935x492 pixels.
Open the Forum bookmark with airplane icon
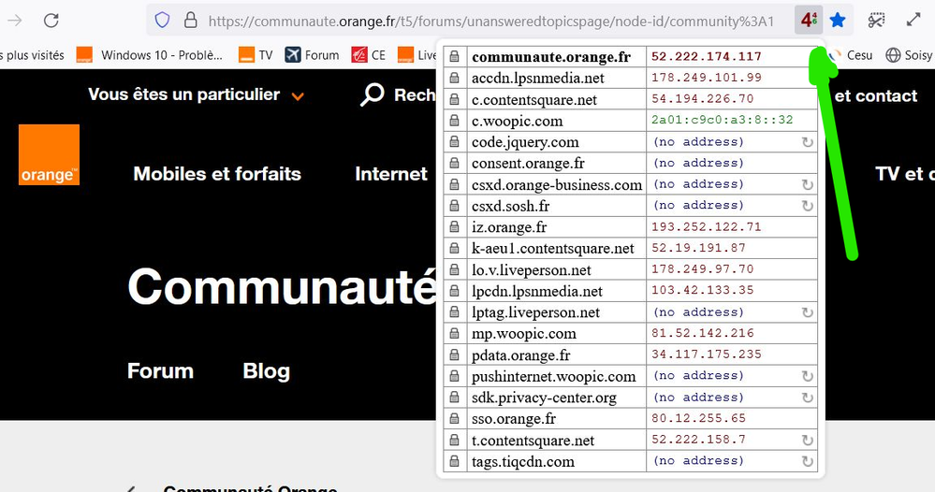coord(312,55)
